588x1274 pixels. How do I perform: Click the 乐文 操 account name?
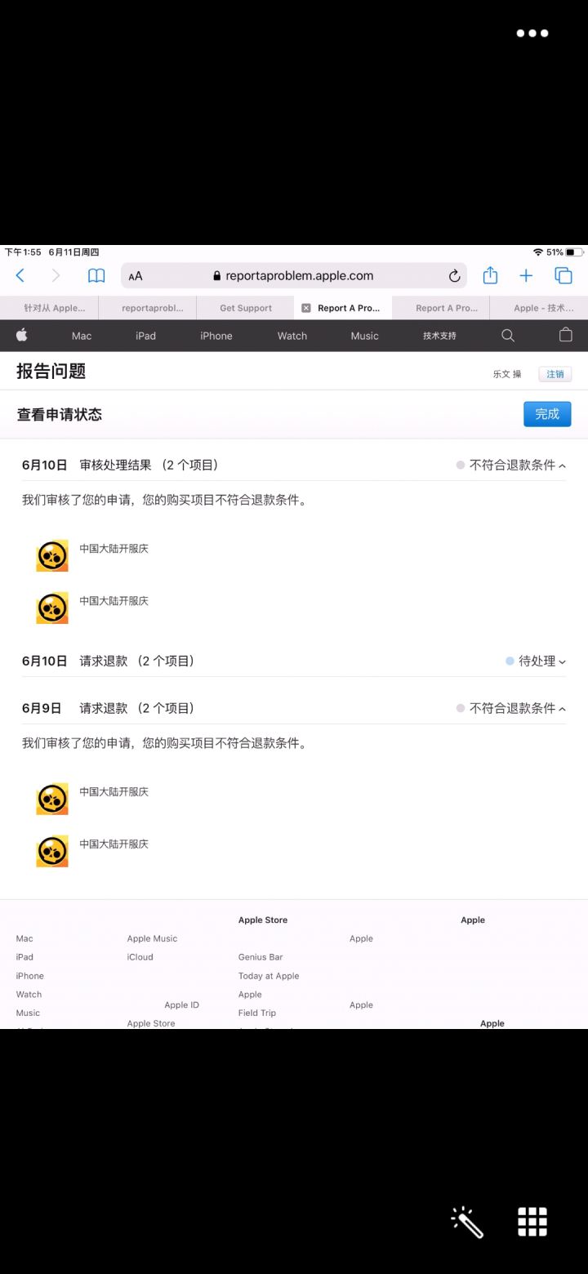point(507,374)
